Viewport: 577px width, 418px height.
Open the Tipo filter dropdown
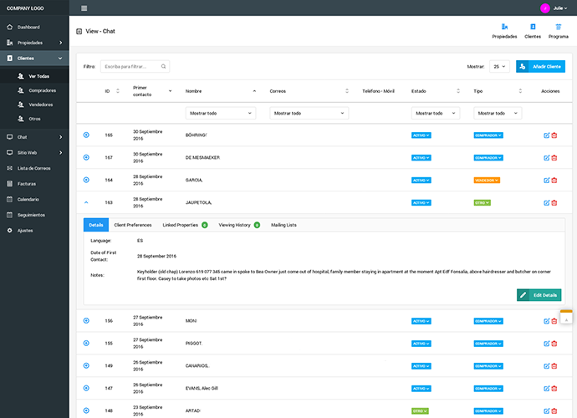coord(498,114)
